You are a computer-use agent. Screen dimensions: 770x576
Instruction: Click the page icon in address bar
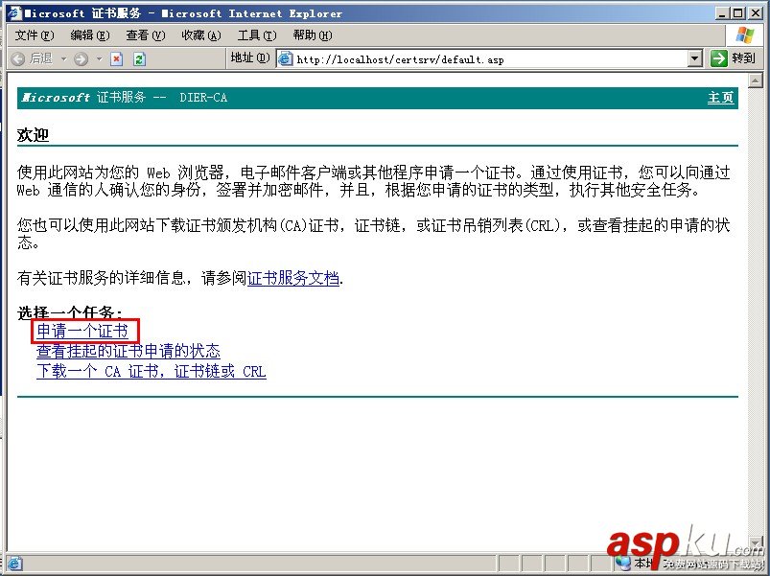click(285, 58)
